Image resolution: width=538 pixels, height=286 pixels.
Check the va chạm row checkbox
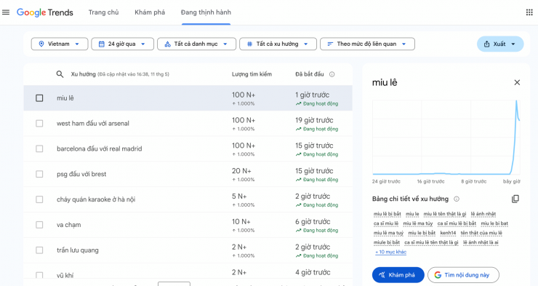click(39, 225)
